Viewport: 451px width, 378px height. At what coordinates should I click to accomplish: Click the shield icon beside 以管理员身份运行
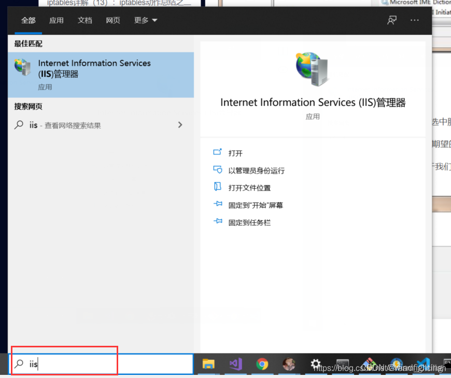[217, 169]
